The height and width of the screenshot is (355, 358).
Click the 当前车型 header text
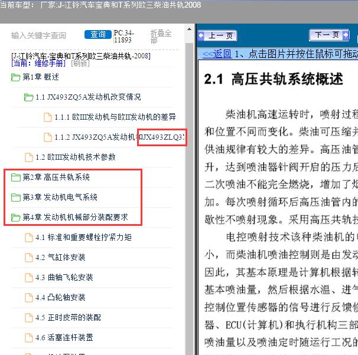100,5
